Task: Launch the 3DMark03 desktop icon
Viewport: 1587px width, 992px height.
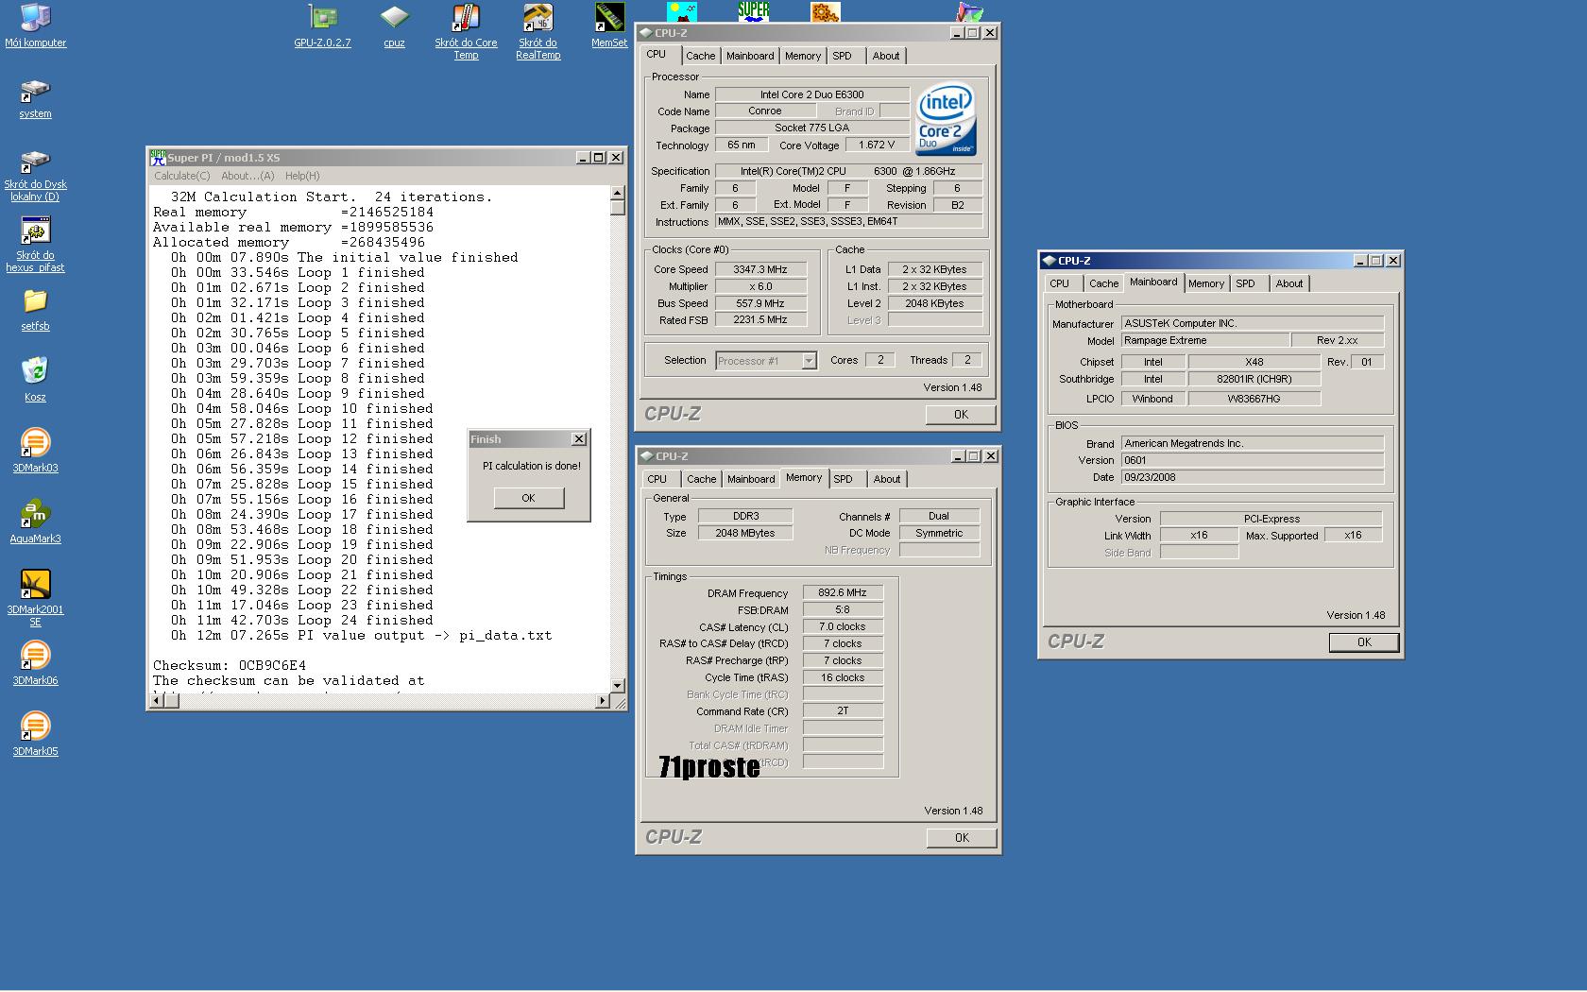Action: (35, 451)
